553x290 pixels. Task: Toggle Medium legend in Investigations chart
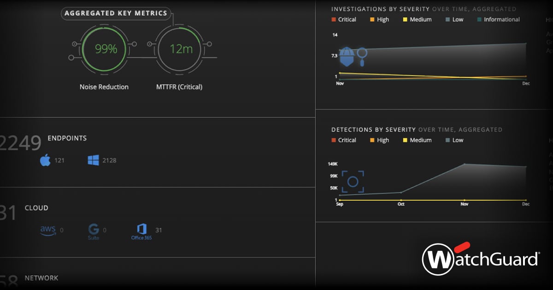pos(418,19)
